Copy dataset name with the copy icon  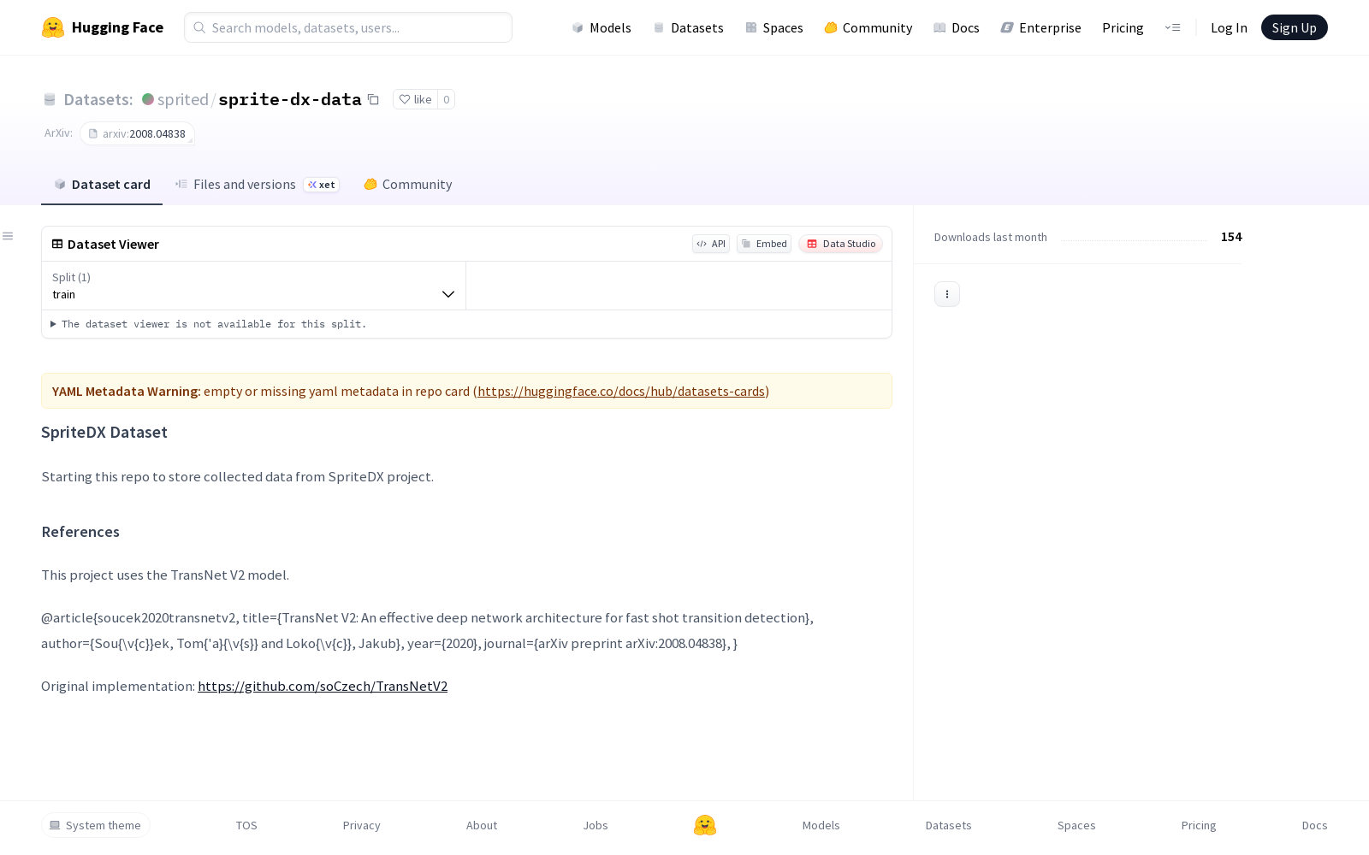point(373,99)
